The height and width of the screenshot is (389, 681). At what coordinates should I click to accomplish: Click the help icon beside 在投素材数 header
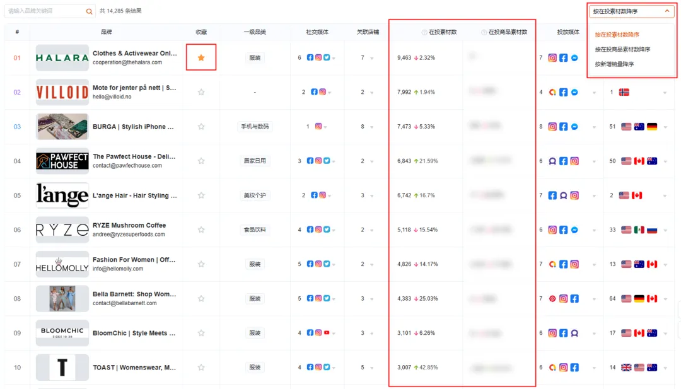[424, 32]
